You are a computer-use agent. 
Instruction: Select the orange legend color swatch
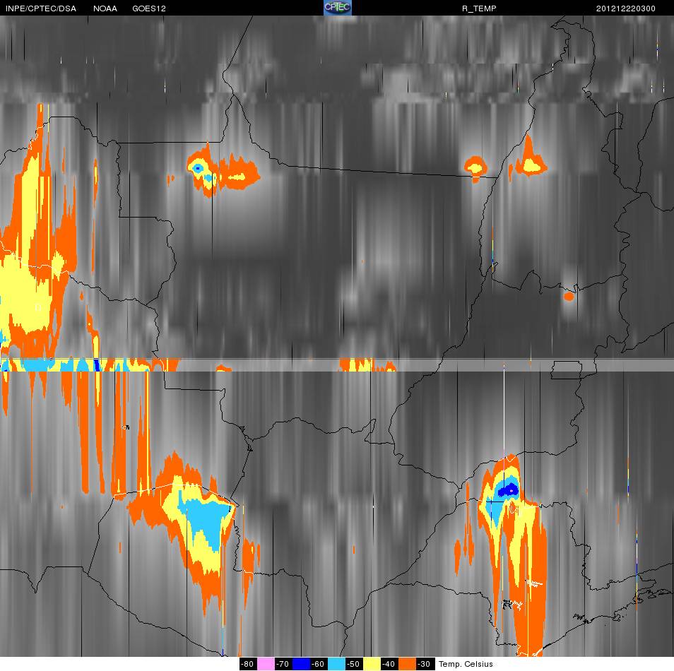coord(407,664)
